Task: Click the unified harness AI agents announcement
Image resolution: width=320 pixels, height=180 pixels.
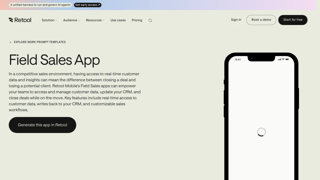Action: pos(41,5)
